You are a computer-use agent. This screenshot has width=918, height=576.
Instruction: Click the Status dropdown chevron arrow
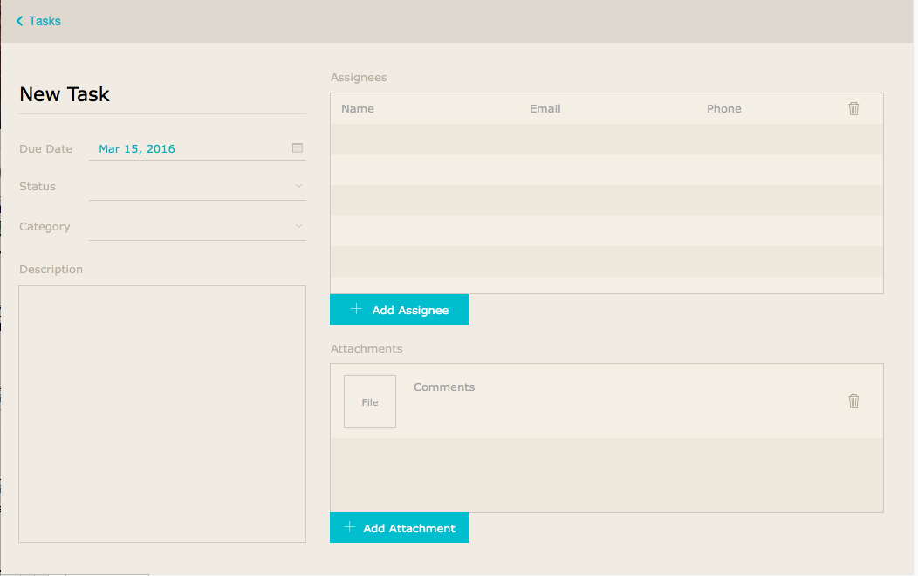(x=298, y=186)
